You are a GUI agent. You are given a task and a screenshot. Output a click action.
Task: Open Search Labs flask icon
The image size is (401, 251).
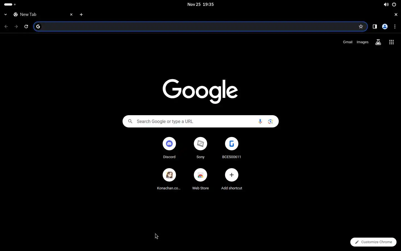point(378,42)
